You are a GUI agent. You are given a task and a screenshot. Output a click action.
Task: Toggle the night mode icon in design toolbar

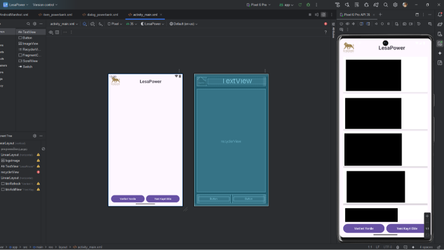pyautogui.click(x=100, y=24)
